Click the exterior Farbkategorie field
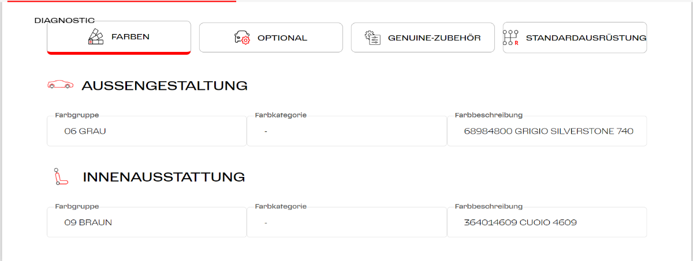Screen dimensions: 693x261 click(346, 131)
